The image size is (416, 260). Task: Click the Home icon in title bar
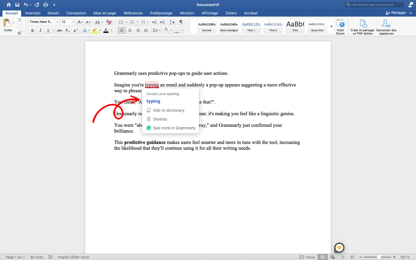[x=9, y=5]
